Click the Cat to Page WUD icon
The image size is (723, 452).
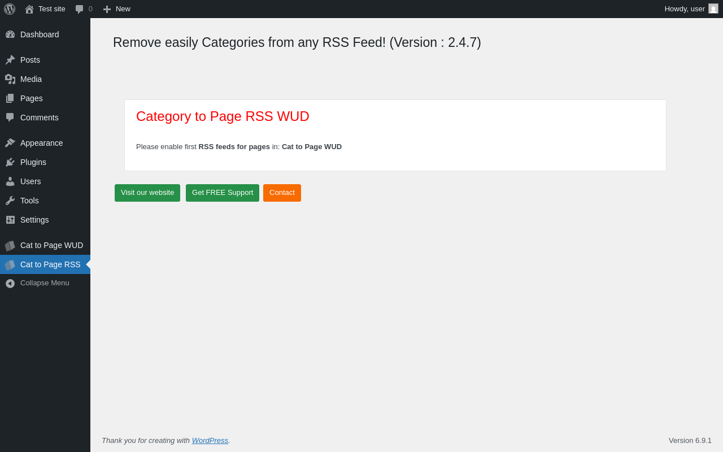(x=10, y=246)
